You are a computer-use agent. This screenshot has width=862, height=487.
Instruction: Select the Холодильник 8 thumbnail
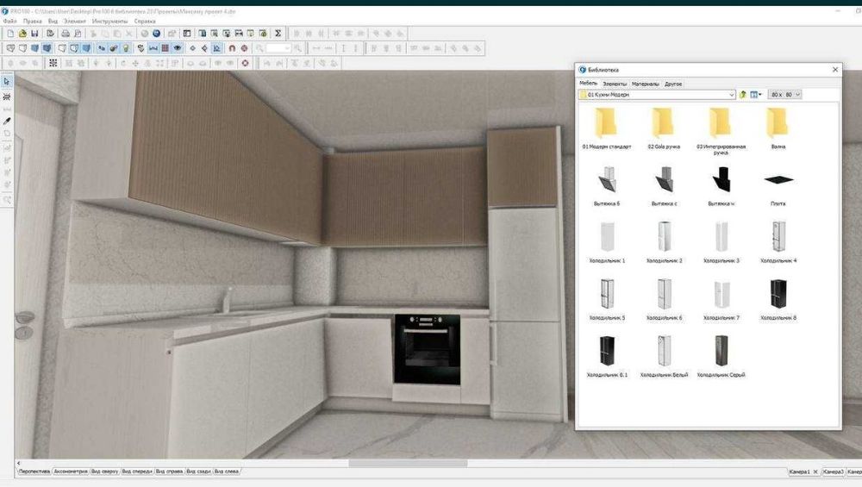778,300
